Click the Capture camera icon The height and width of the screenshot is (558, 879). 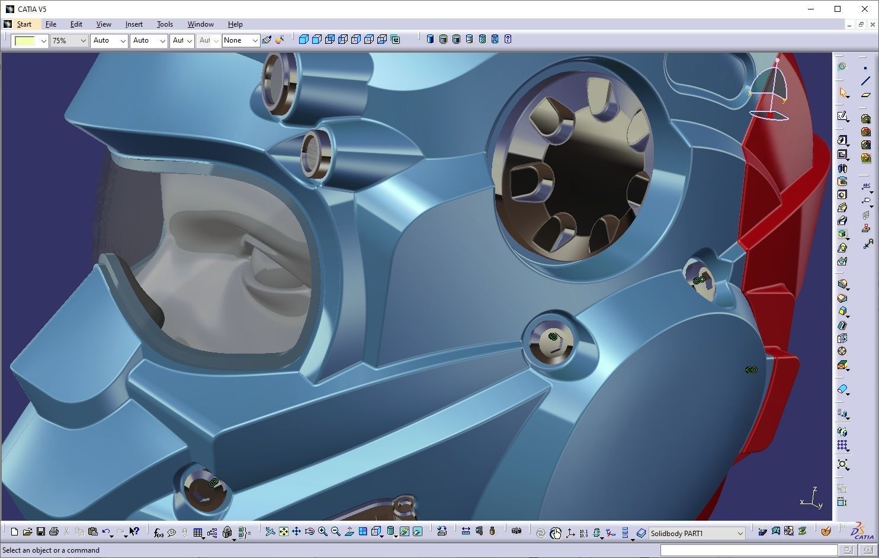click(517, 531)
